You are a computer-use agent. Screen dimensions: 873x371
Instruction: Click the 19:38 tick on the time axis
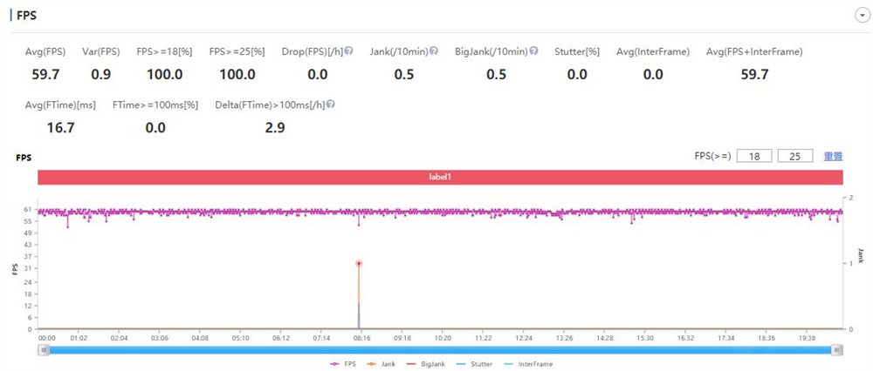(808, 338)
